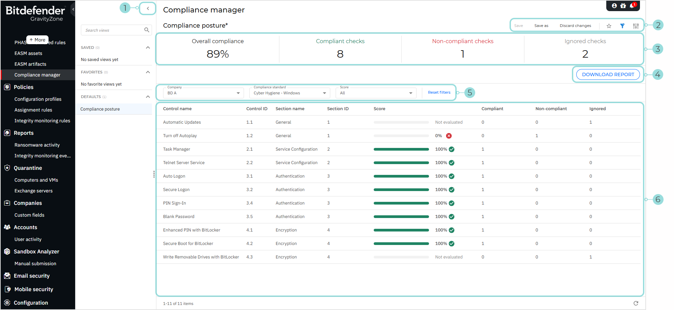Collapse the SAVED section
Screen dimensions: 674x310
(x=148, y=48)
